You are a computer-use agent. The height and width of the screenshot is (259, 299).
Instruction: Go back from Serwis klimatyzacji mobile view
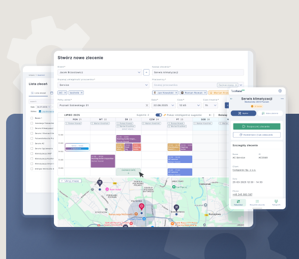231,99
